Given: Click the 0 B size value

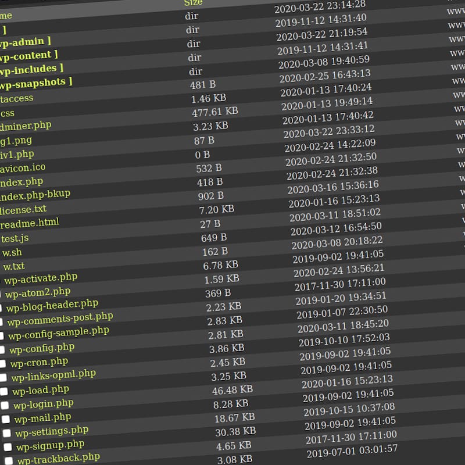Looking at the screenshot, I should [x=202, y=155].
